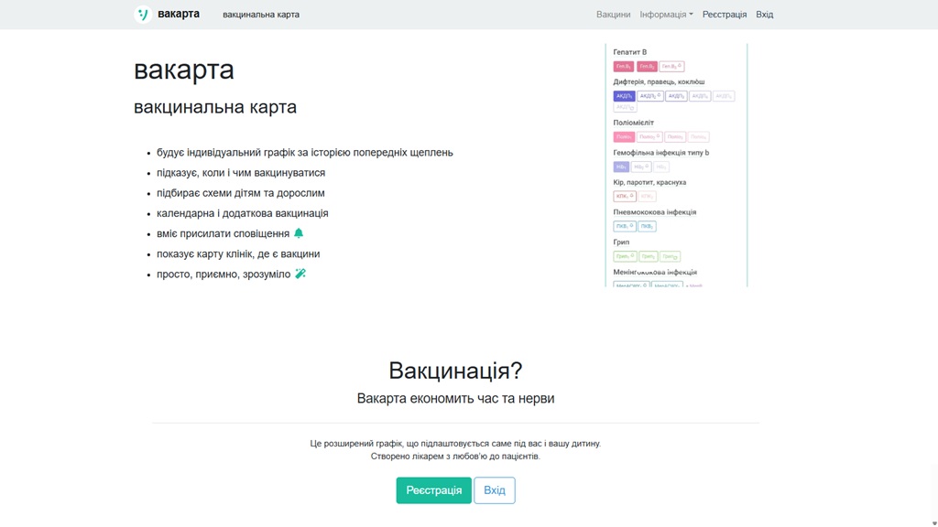Select the first ПКВ pneumococcal badge
The height and width of the screenshot is (527, 938).
point(623,226)
